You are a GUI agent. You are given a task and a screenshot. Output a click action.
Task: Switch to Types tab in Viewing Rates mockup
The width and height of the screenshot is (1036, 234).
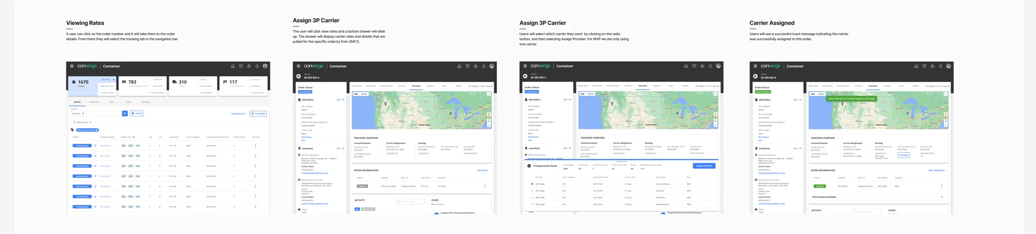[x=128, y=102]
